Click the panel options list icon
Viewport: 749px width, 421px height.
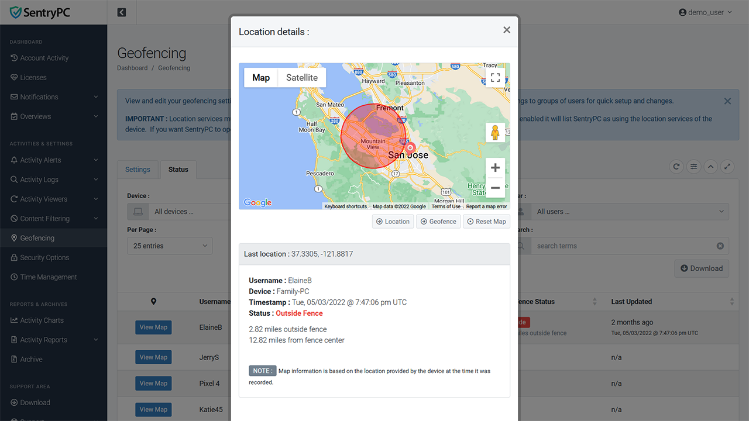coord(693,167)
